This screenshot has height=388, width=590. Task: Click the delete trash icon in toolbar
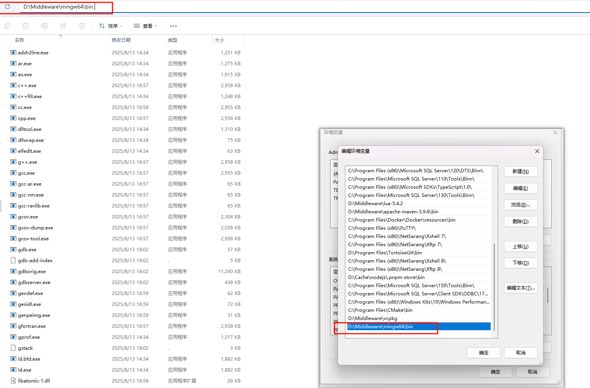click(82, 26)
